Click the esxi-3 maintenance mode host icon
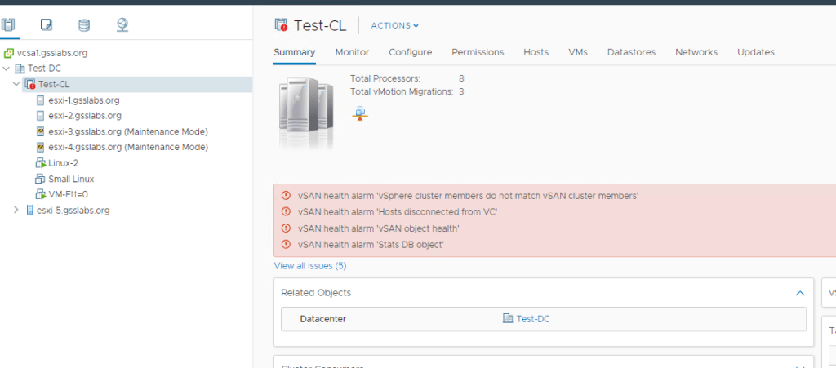The height and width of the screenshot is (368, 836). click(41, 131)
